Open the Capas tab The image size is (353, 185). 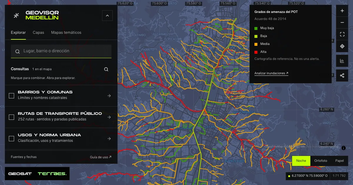[x=39, y=33]
